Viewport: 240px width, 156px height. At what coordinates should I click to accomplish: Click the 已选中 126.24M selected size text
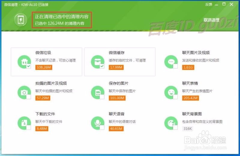point(59,23)
